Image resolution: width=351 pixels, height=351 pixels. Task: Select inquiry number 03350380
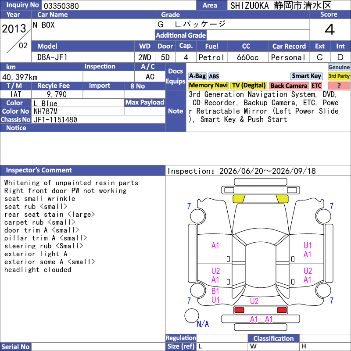pyautogui.click(x=61, y=6)
